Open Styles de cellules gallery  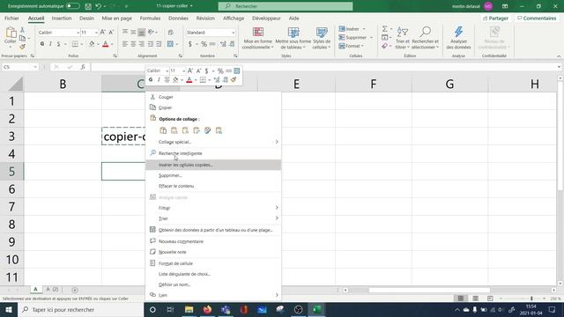322,38
